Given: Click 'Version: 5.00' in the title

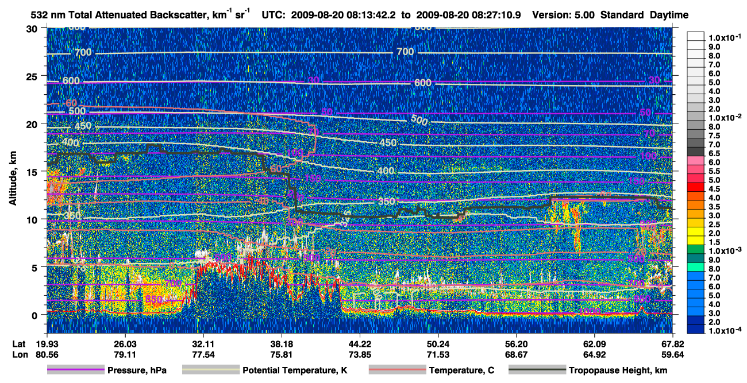Looking at the screenshot, I should point(564,15).
